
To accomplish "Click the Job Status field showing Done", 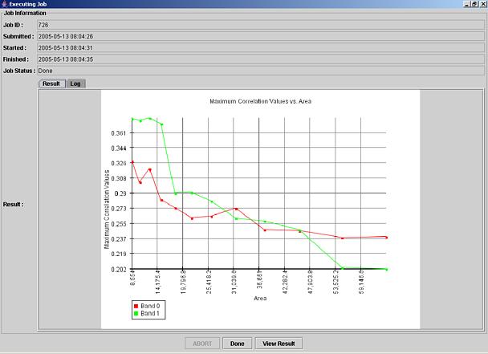I will click(260, 70).
